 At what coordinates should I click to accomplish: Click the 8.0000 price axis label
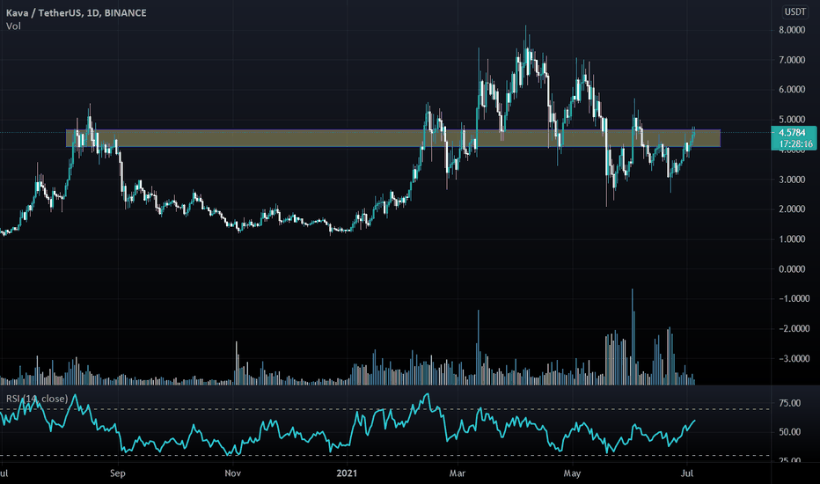(792, 30)
